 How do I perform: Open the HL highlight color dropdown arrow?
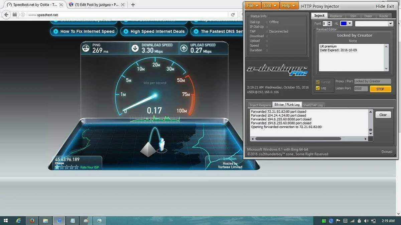coord(350,23)
